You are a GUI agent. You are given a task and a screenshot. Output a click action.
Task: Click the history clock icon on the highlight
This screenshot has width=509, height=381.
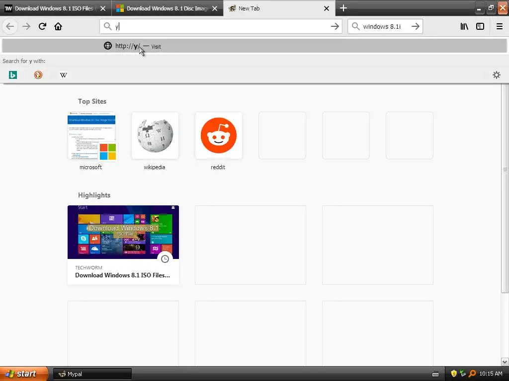165,259
